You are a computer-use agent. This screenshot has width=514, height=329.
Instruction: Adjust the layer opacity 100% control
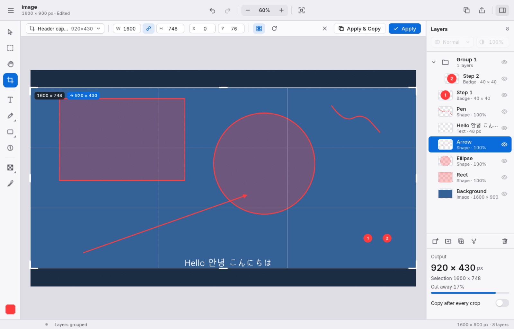pyautogui.click(x=492, y=42)
